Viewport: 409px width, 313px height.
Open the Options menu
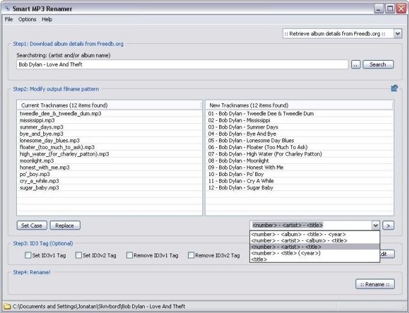27,19
